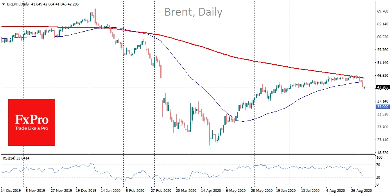Click the 27.760 price axis label
This screenshot has height=195, width=391.
click(382, 127)
